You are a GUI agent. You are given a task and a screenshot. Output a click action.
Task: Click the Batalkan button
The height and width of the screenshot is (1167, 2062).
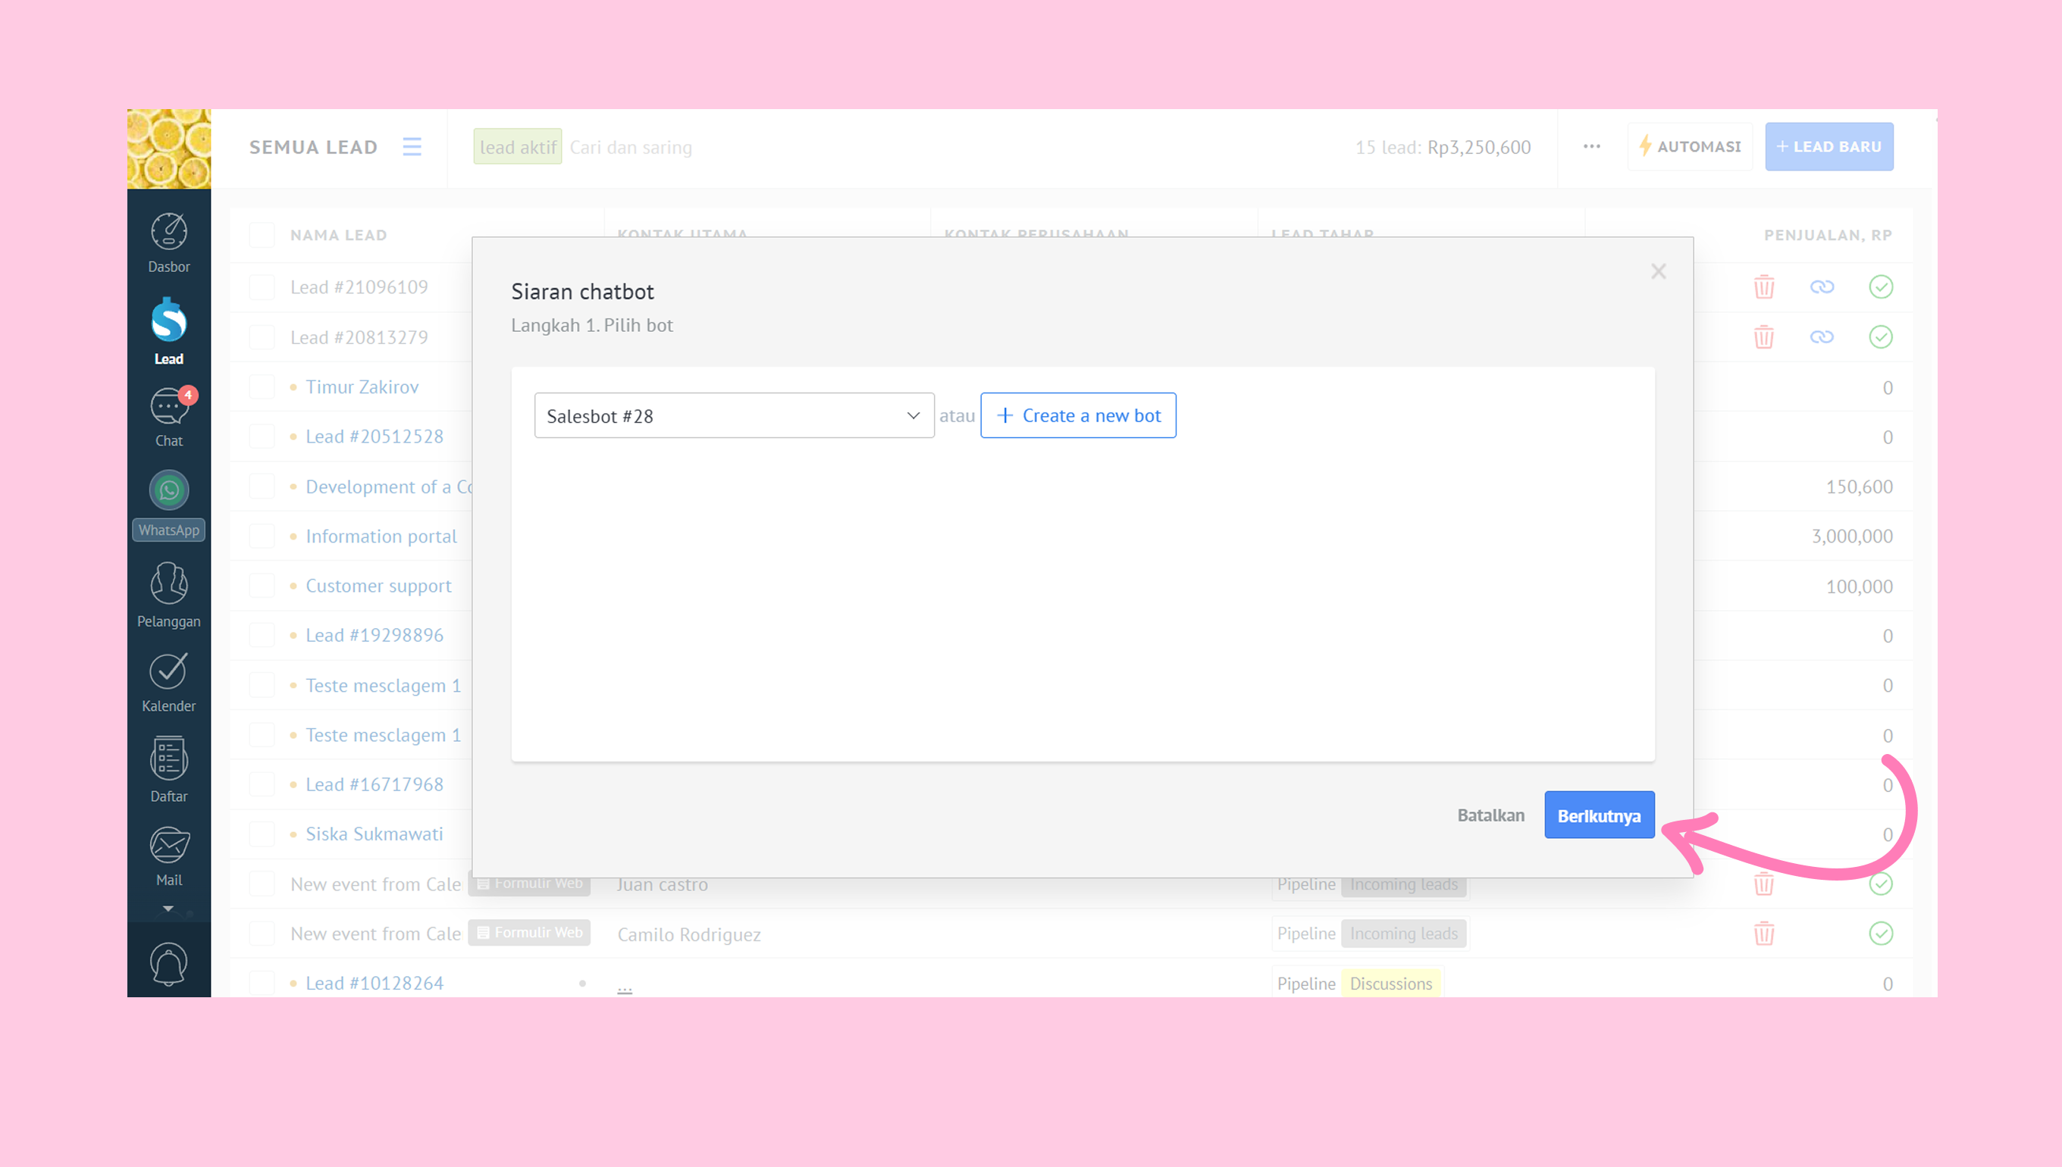pos(1491,815)
